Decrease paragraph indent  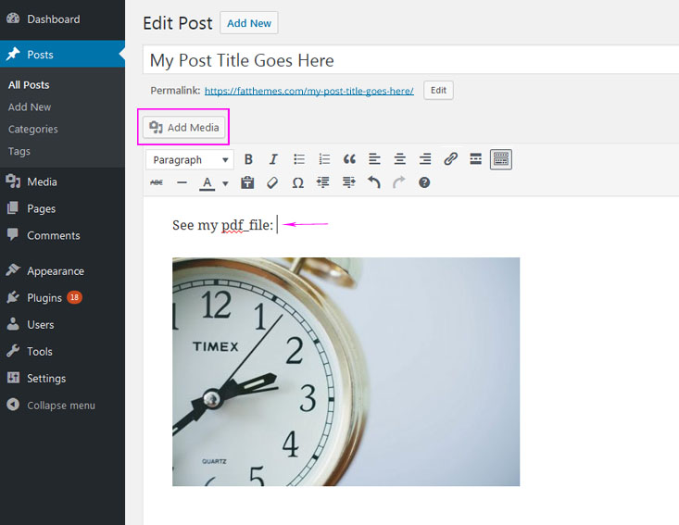(x=323, y=182)
